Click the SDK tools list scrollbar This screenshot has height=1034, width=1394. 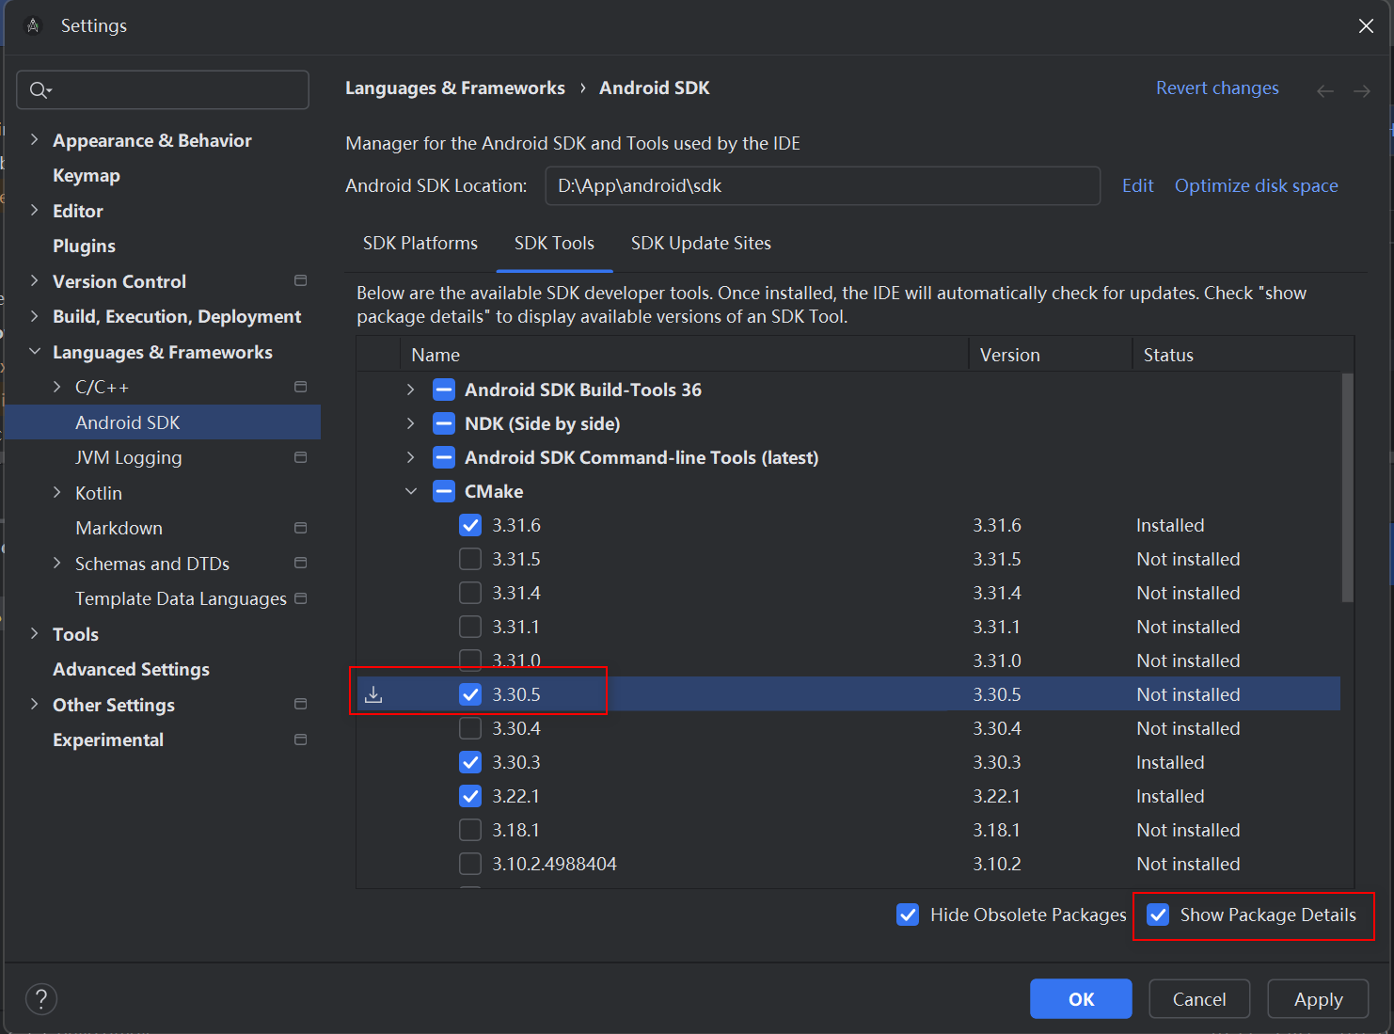pyautogui.click(x=1347, y=487)
